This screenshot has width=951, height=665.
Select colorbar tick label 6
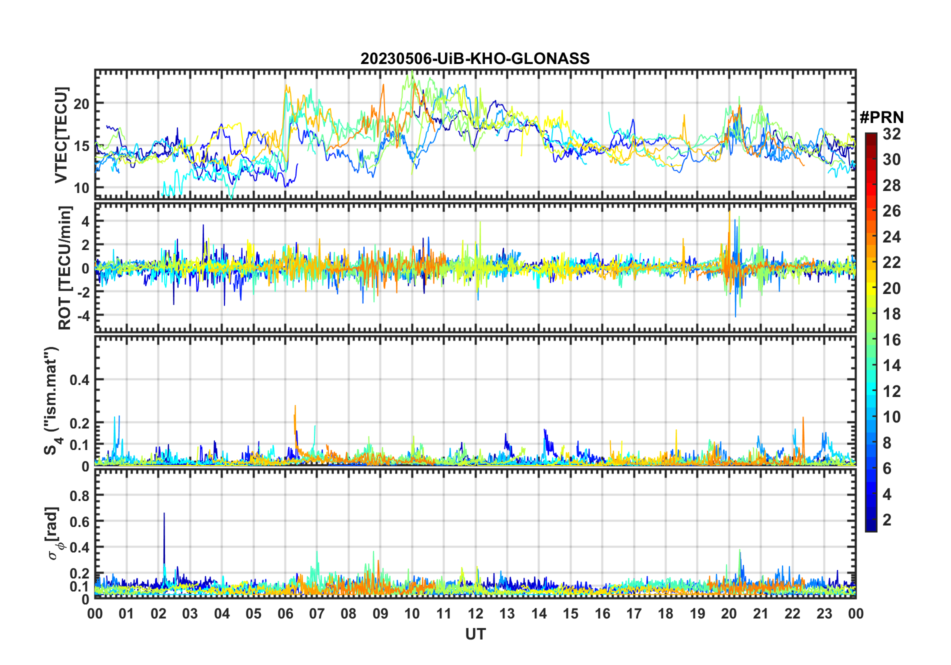[x=887, y=468]
